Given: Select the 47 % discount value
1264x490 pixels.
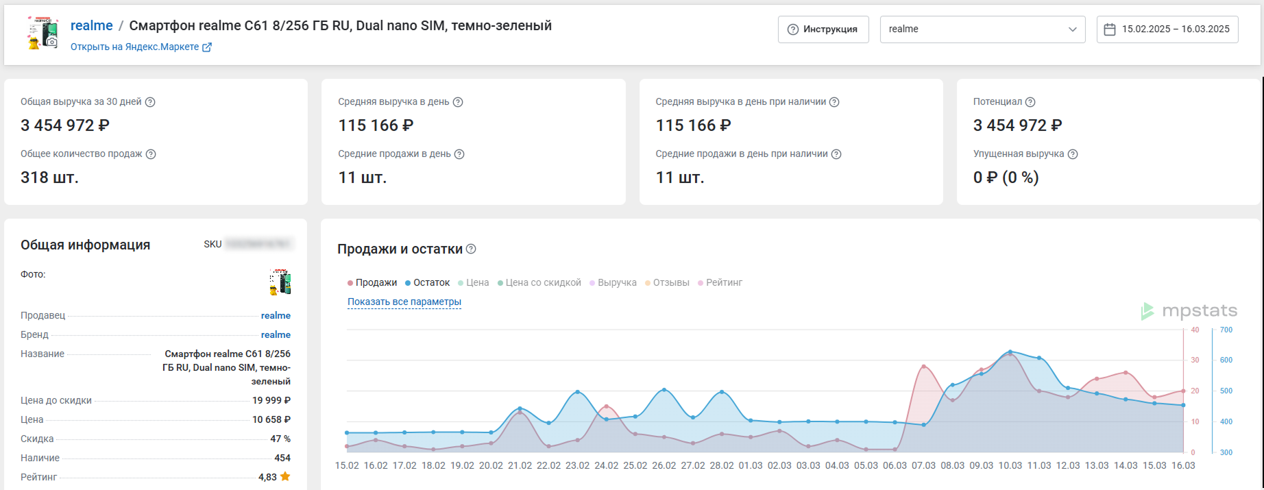Looking at the screenshot, I should coord(280,439).
